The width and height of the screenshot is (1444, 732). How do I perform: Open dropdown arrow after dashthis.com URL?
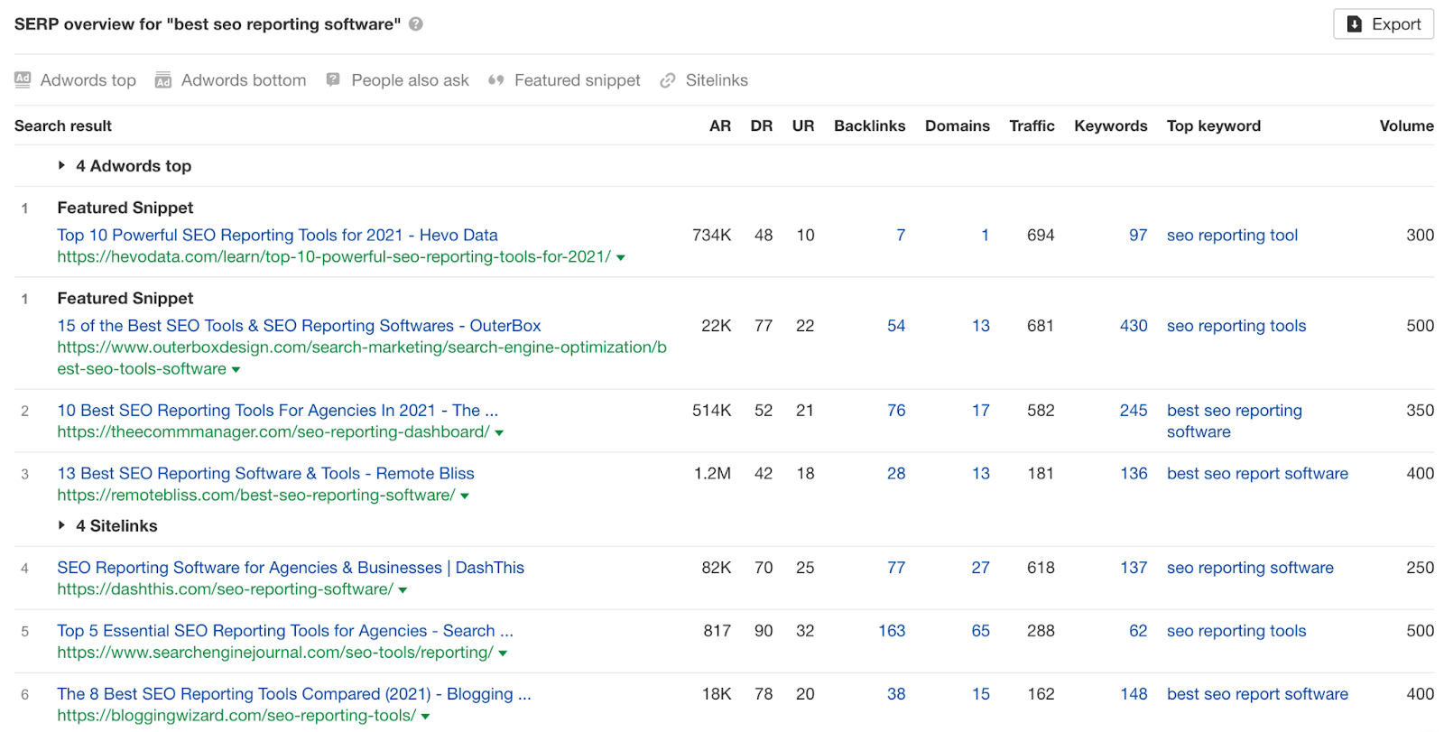click(403, 590)
